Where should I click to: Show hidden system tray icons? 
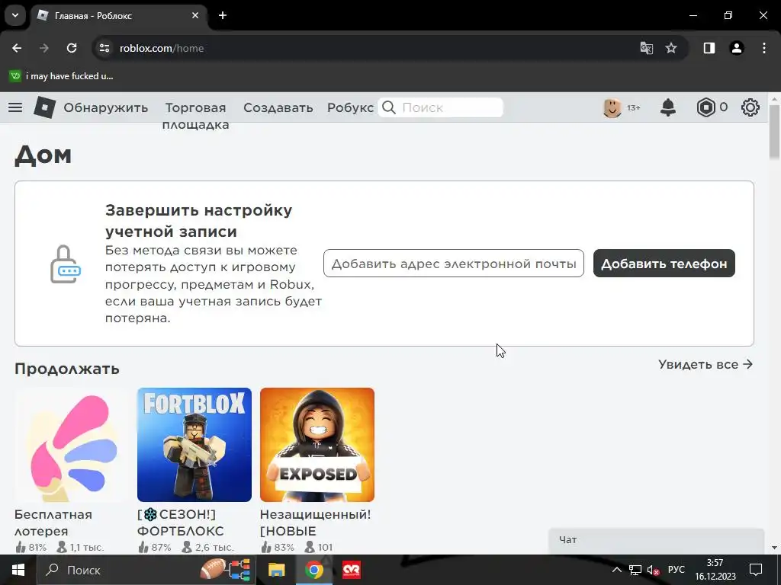pyautogui.click(x=616, y=570)
